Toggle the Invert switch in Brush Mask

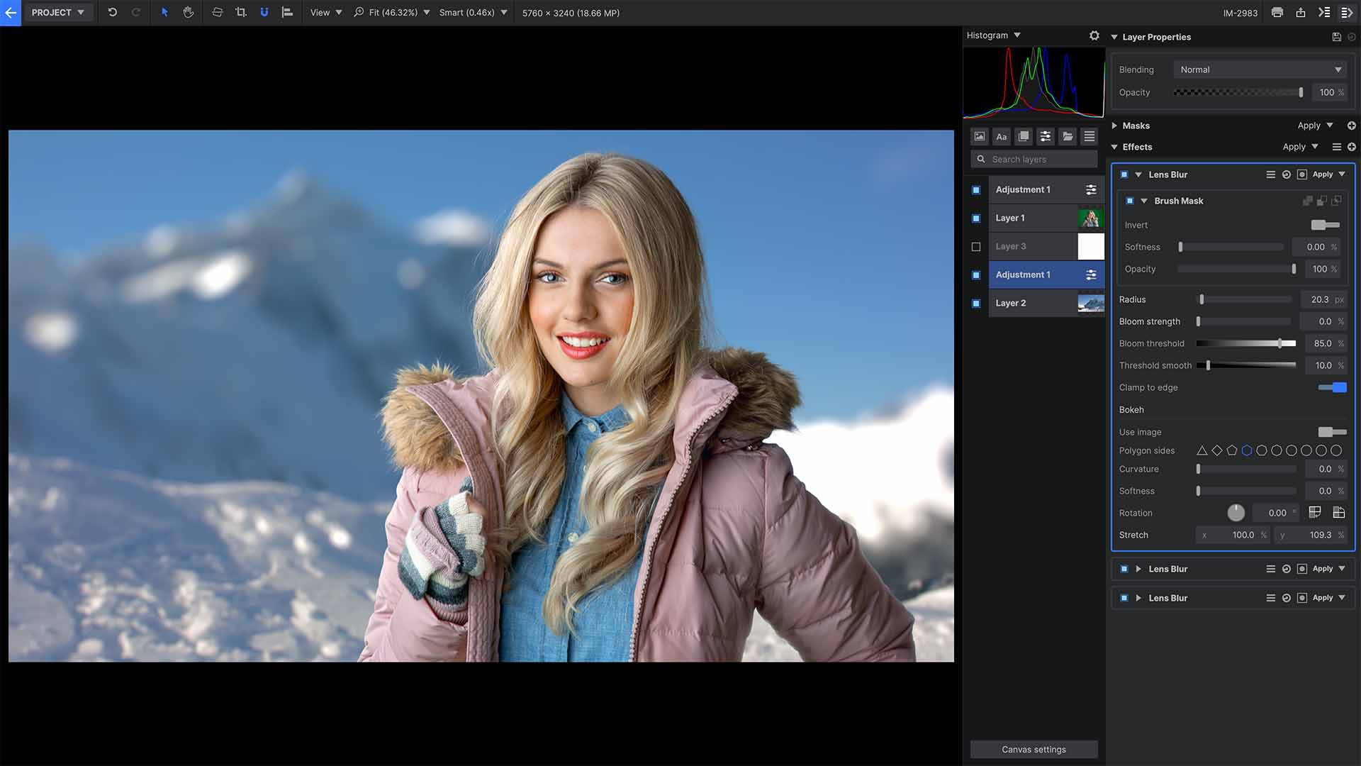coord(1325,225)
